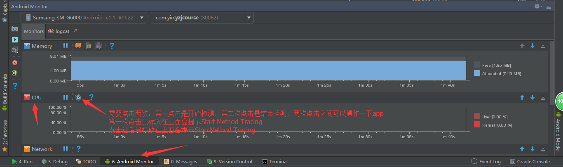This screenshot has height=167, width=563.
Task: Click the orange Network monitor icon
Action: (27, 149)
